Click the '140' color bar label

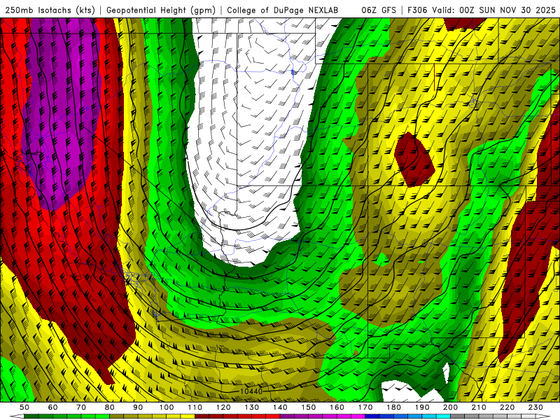[x=280, y=407]
